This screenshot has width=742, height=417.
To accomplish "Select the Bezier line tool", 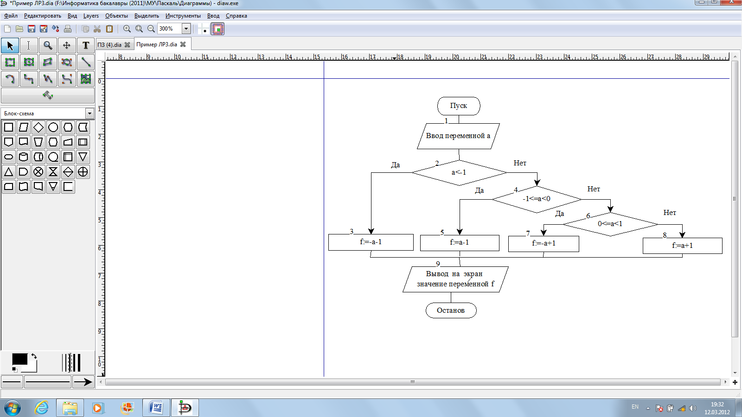I will (67, 79).
